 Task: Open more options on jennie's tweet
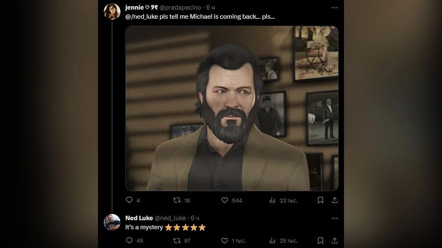(334, 7)
